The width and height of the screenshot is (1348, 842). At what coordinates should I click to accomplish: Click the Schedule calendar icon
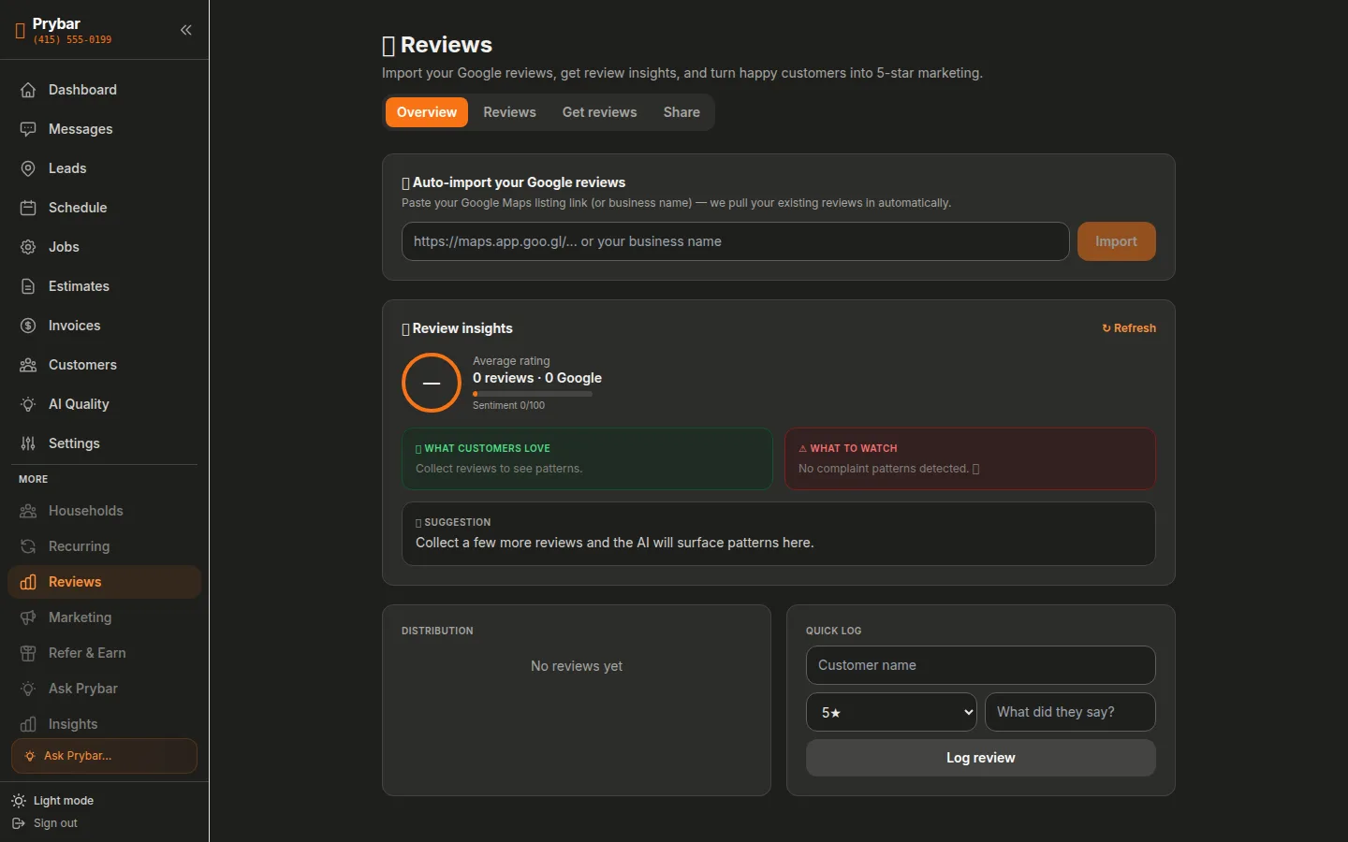(x=28, y=208)
